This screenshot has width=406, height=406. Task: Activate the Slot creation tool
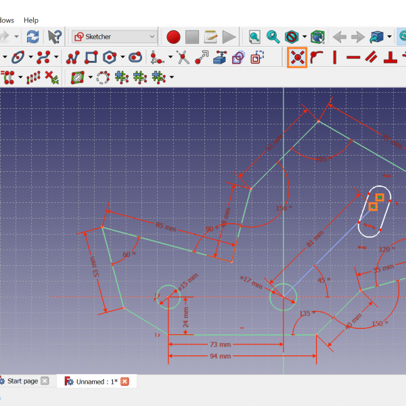click(x=135, y=58)
